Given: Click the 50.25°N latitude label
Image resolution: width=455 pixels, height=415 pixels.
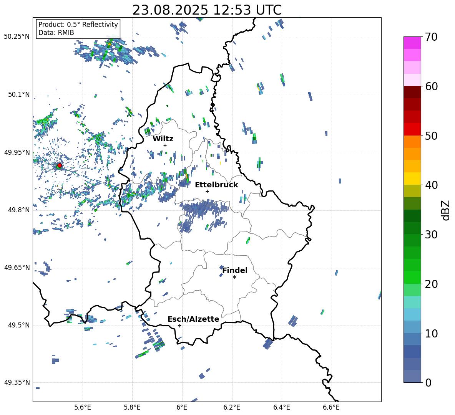Looking at the screenshot, I should click(x=17, y=37).
